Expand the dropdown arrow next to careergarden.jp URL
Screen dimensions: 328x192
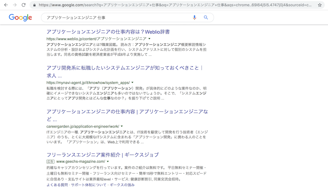tap(122, 126)
